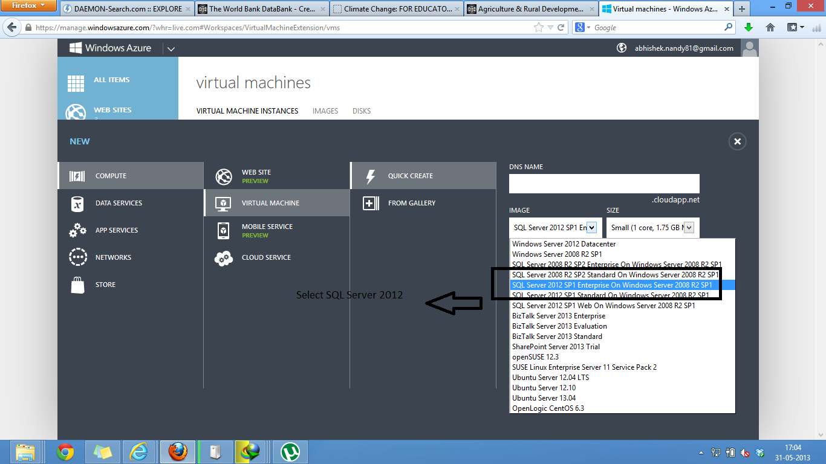The height and width of the screenshot is (464, 826).
Task: Open a new Firefox tab
Action: (x=741, y=9)
